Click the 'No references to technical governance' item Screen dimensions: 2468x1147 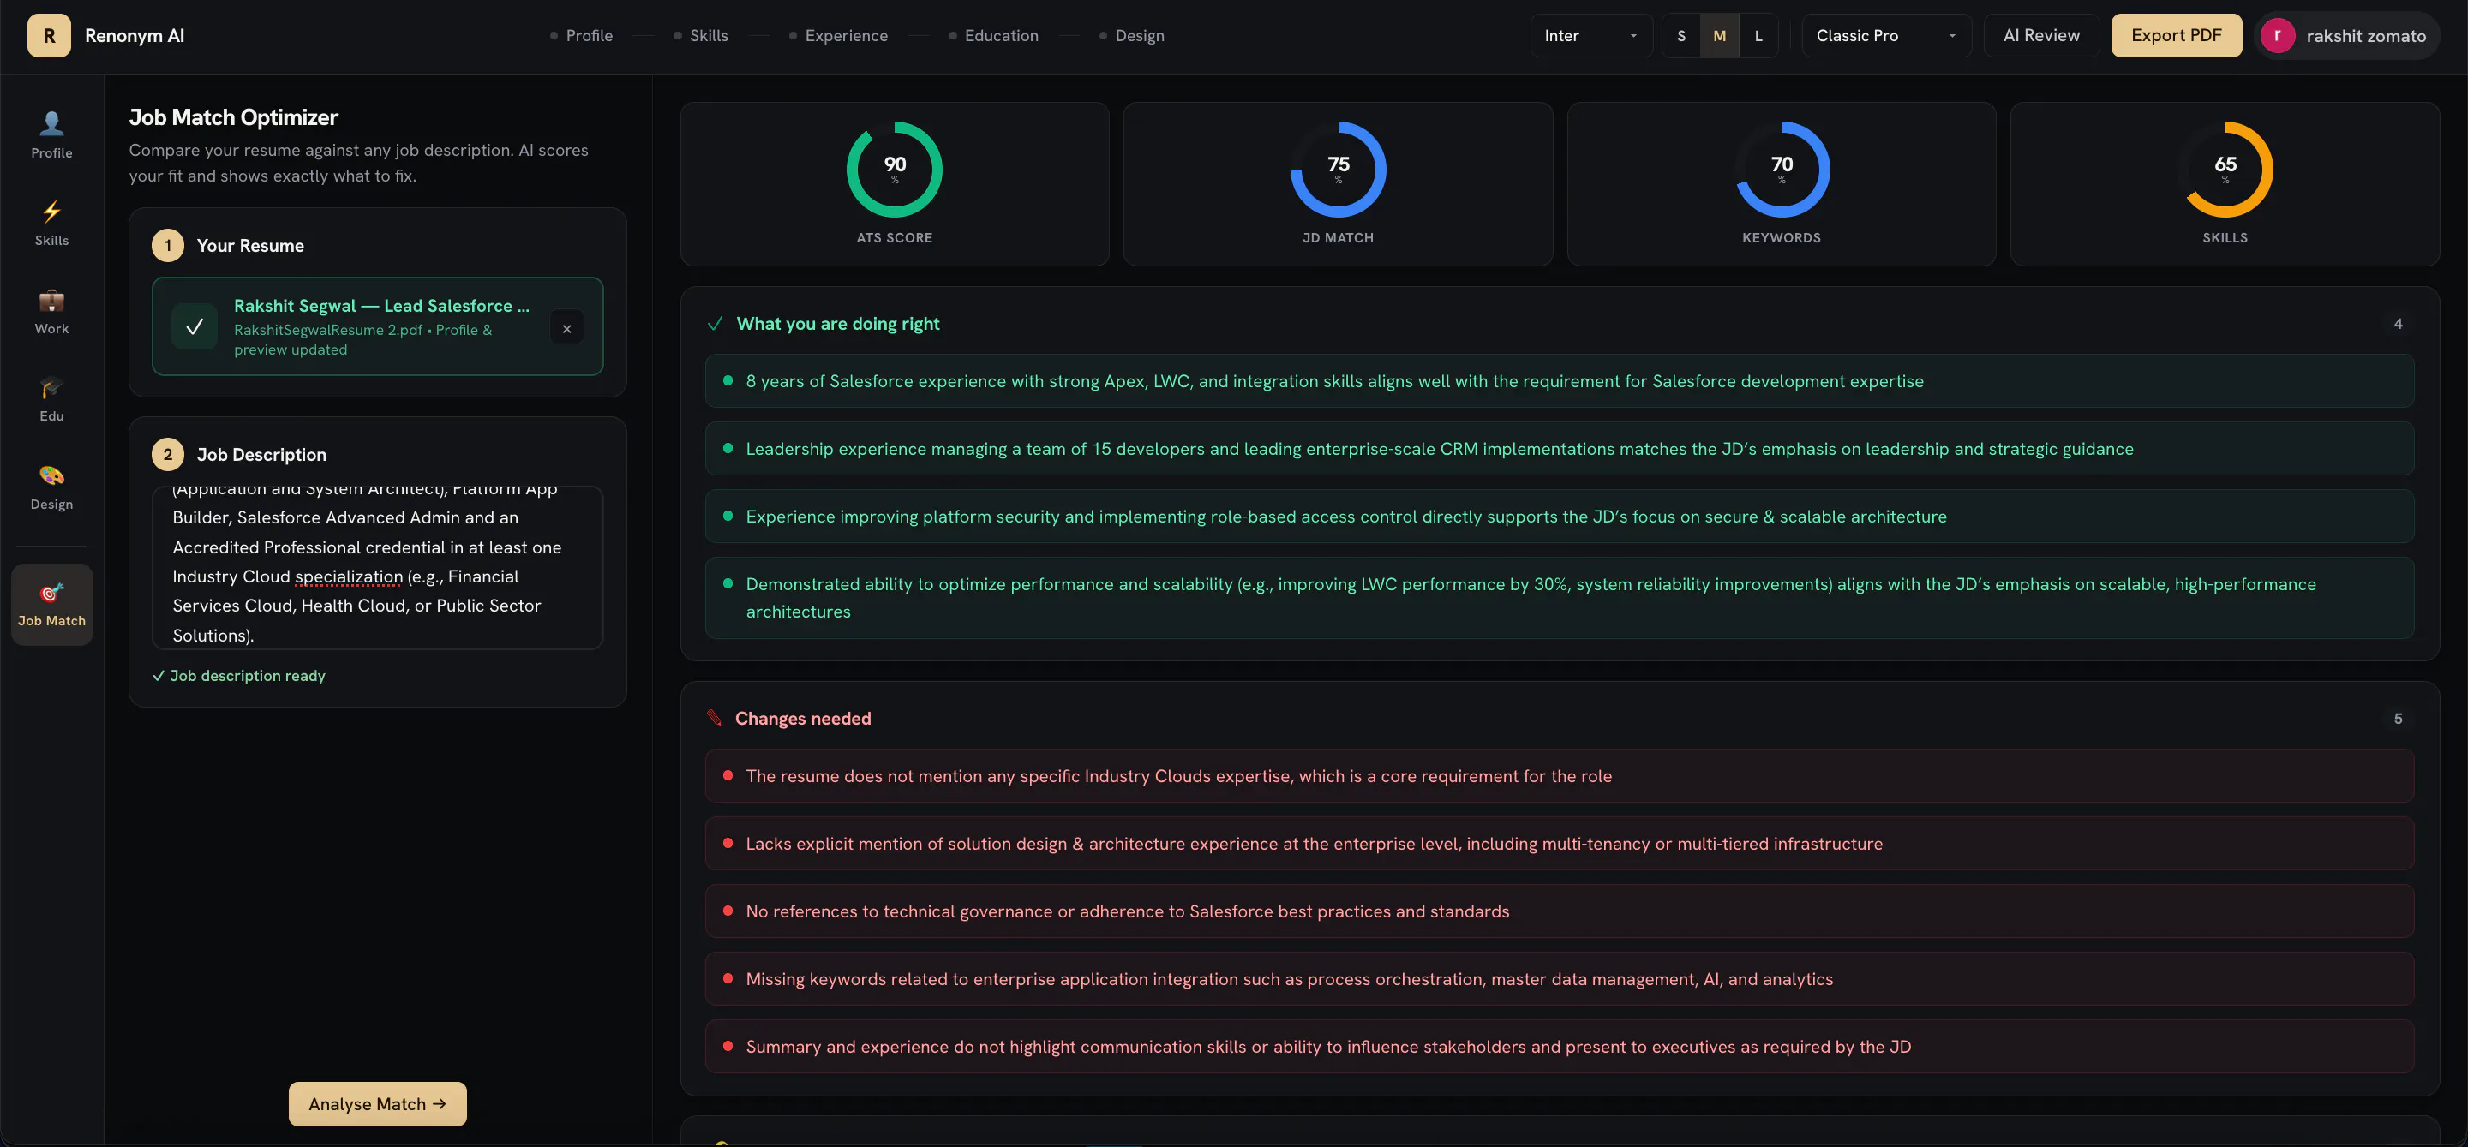1559,911
